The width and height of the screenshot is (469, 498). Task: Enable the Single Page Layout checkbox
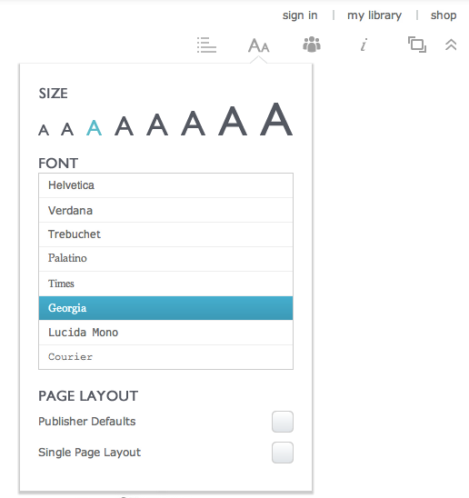(283, 453)
